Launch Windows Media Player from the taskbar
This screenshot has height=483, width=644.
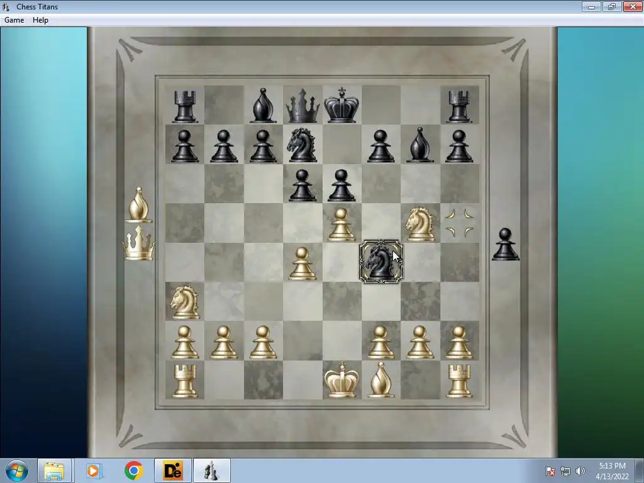click(x=94, y=470)
